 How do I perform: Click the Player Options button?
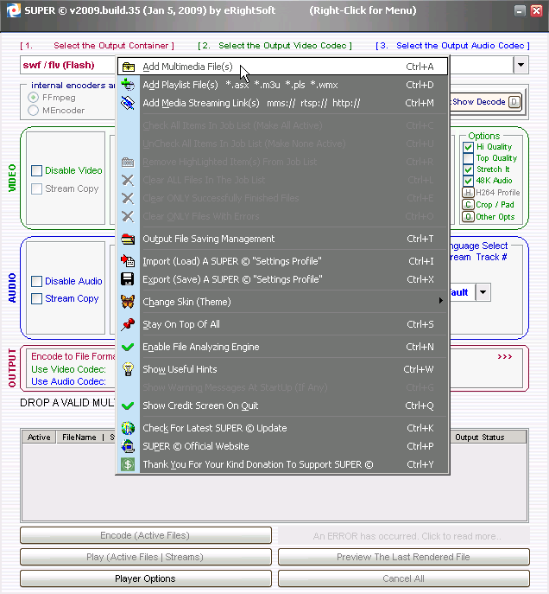(146, 578)
